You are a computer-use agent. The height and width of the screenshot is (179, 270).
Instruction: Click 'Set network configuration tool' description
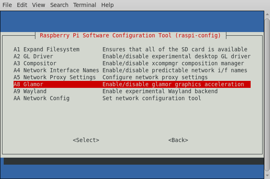click(x=152, y=98)
